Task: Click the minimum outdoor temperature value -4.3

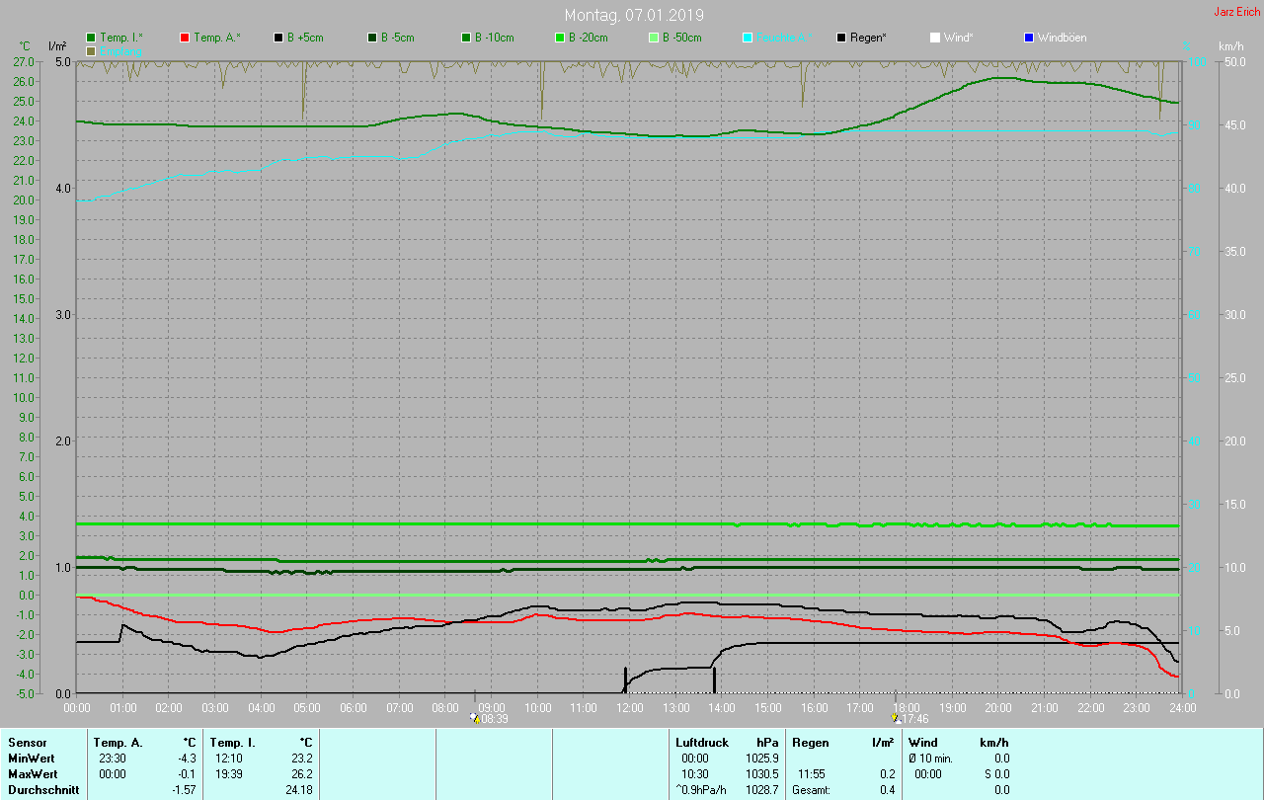Action: tap(186, 758)
